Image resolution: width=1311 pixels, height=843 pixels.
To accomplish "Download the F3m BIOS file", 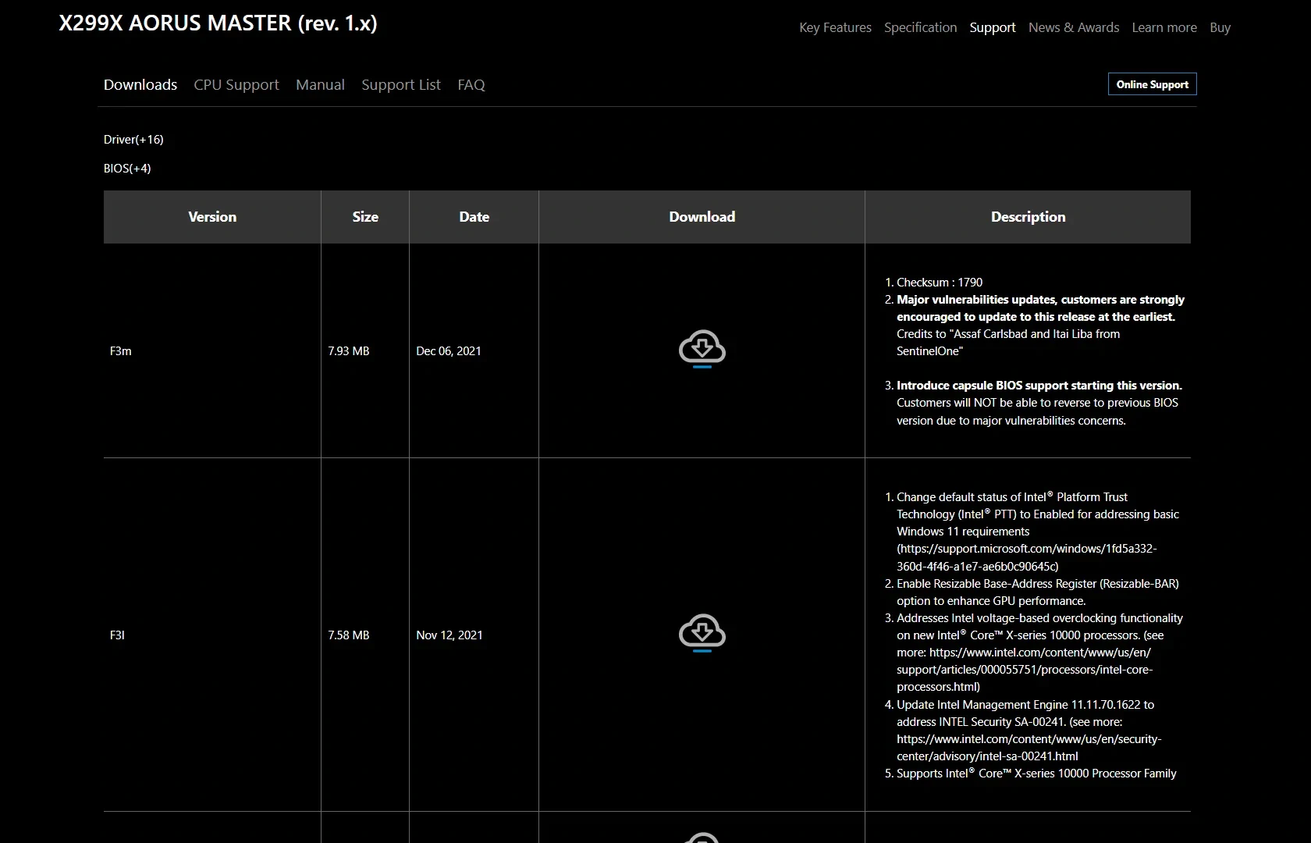I will point(702,348).
